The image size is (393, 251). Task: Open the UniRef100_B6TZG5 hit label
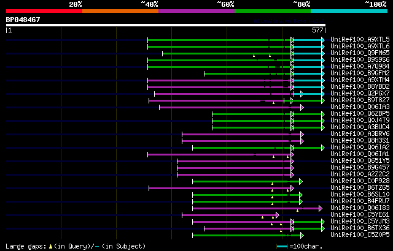[360, 188]
